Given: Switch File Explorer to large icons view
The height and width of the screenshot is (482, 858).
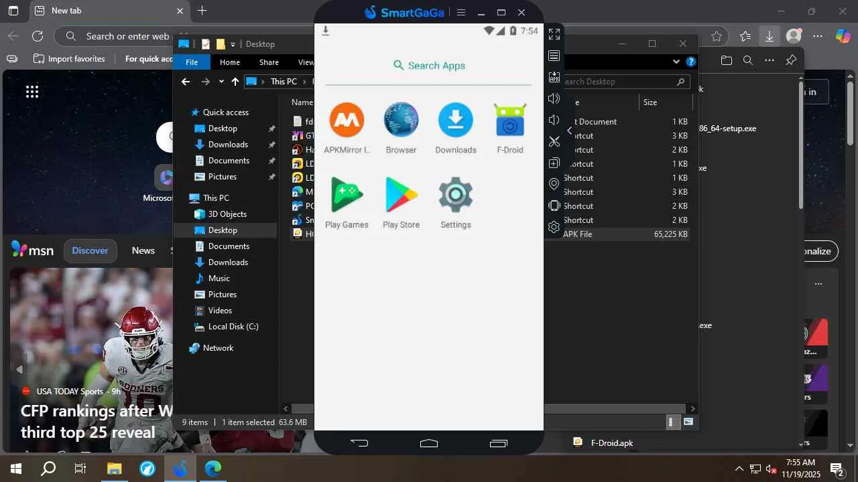Looking at the screenshot, I should click(688, 422).
